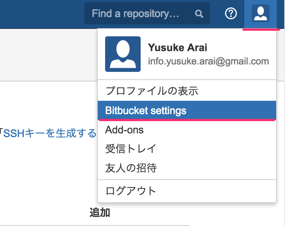Click the blank area right of Add-ons

pos(209,130)
